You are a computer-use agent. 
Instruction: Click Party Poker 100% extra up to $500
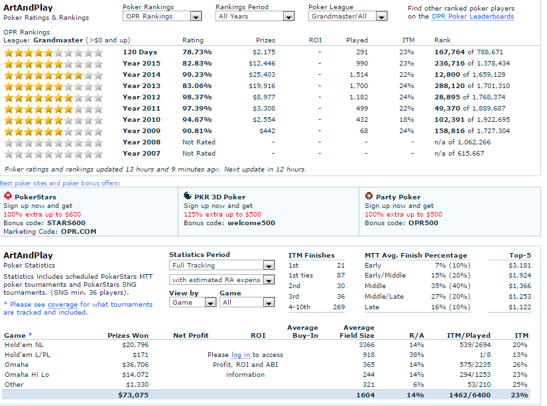pos(403,215)
